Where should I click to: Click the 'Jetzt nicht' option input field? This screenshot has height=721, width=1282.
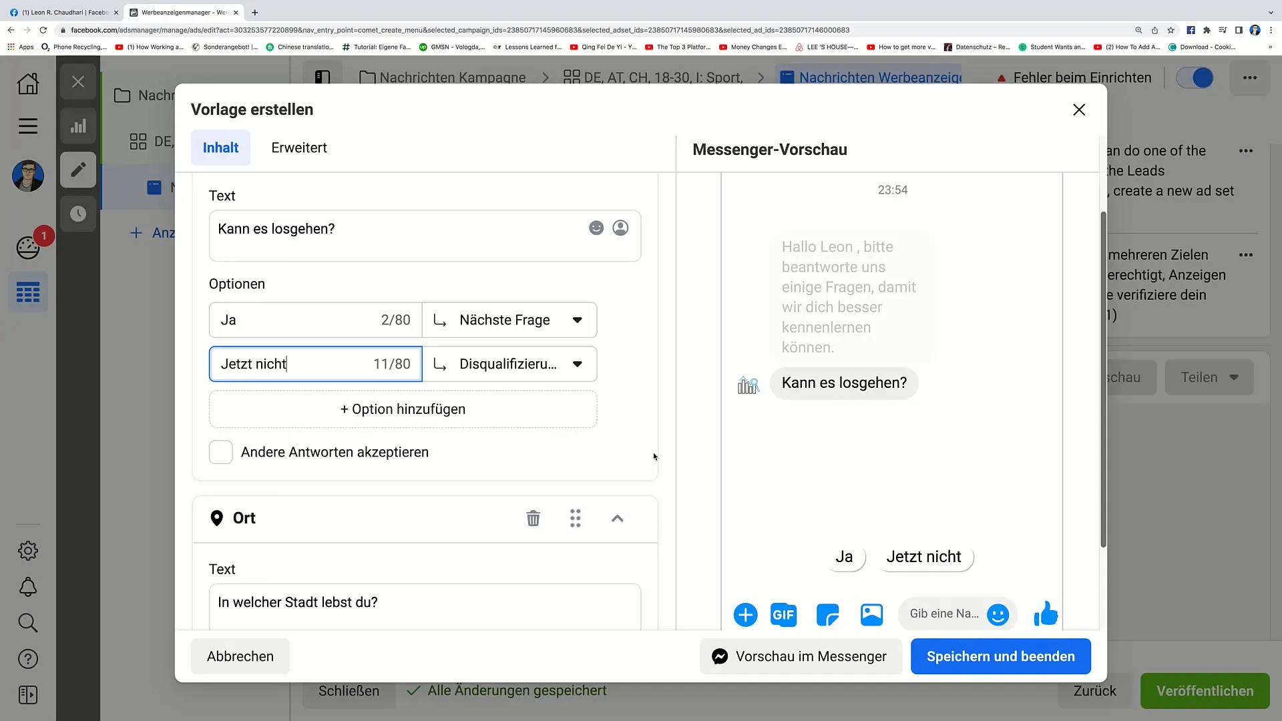click(315, 364)
